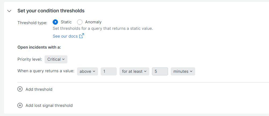
Task: Select the Static threshold type radio button
Action: (x=55, y=22)
